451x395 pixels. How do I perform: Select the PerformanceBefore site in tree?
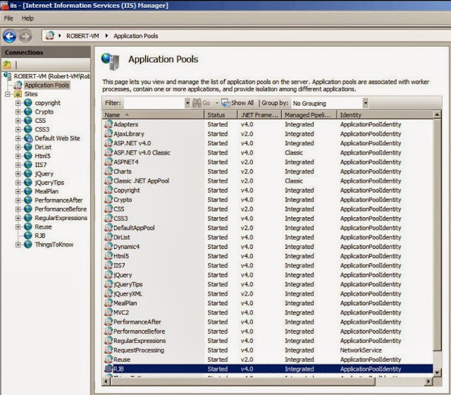(61, 209)
